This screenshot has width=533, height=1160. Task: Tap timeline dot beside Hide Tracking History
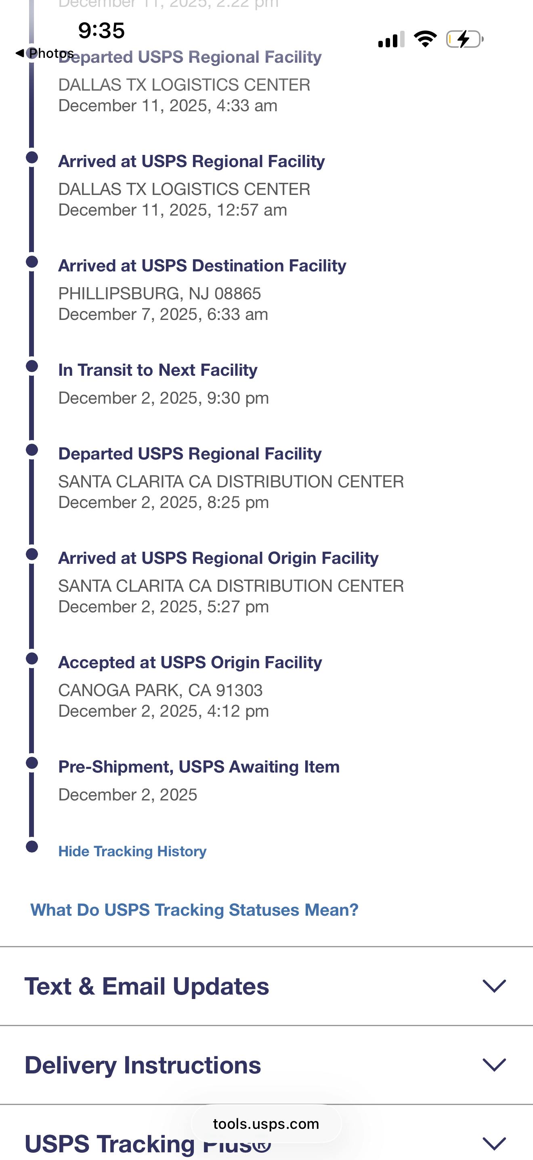pos(32,847)
